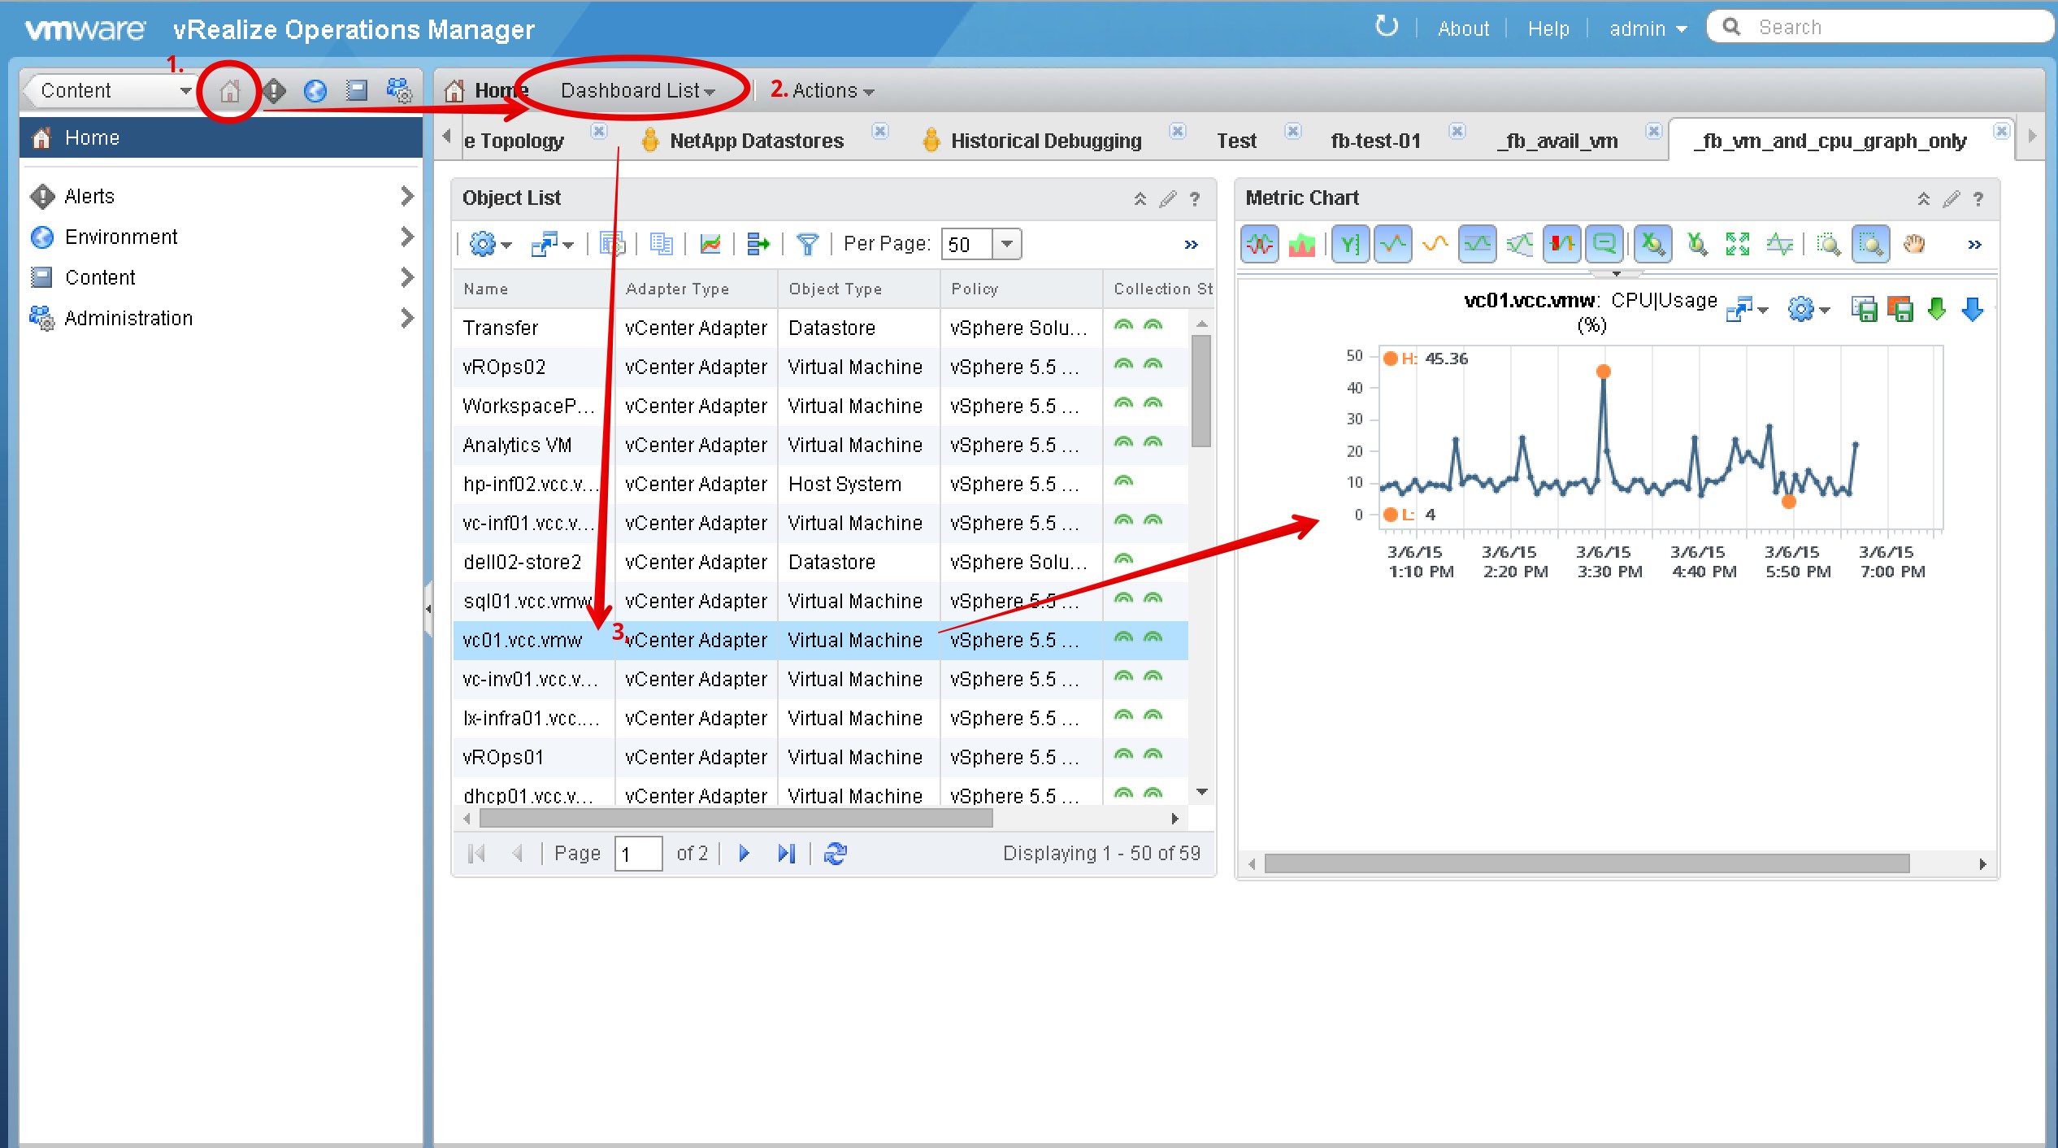This screenshot has width=2058, height=1148.
Task: Click the Full Screen expand icon in Metric Chart
Action: (1737, 243)
